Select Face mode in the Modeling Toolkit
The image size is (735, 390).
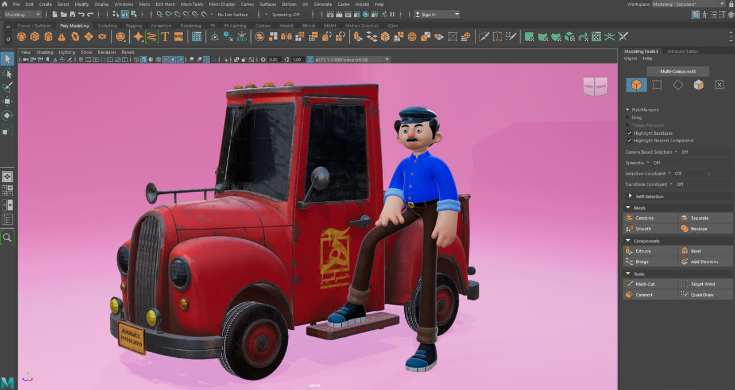[x=698, y=84]
